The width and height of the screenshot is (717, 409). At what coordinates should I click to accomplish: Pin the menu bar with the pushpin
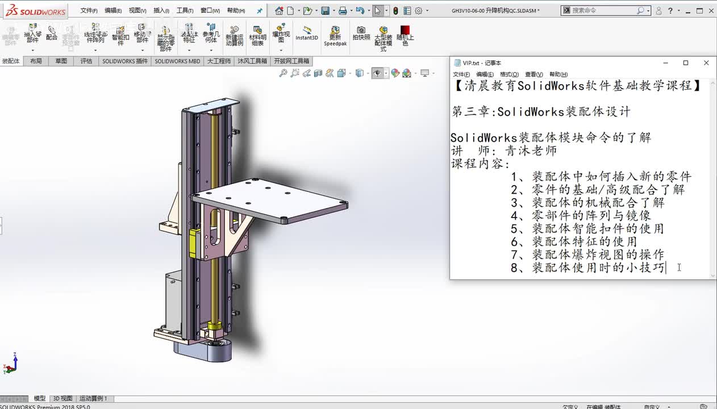click(x=260, y=10)
